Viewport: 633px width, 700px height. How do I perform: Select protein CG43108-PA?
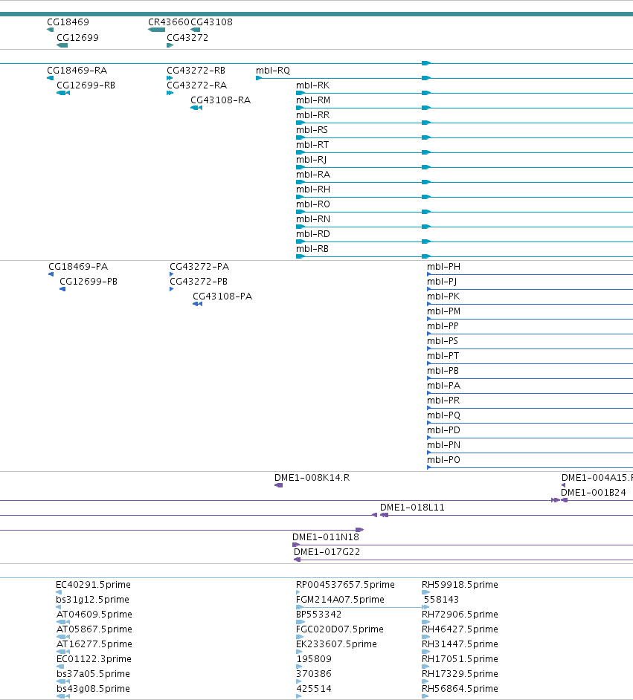click(222, 296)
